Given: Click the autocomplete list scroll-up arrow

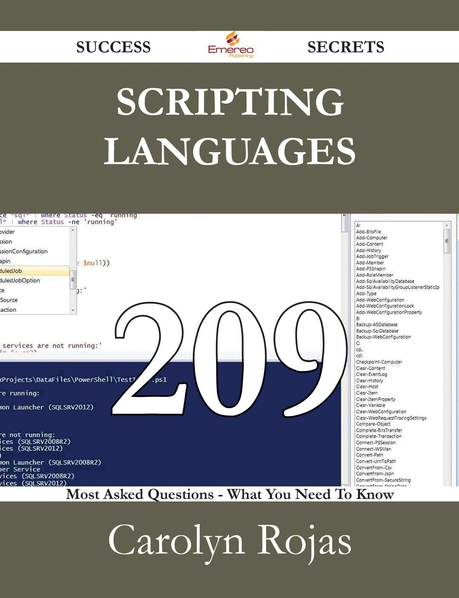Looking at the screenshot, I should click(73, 230).
